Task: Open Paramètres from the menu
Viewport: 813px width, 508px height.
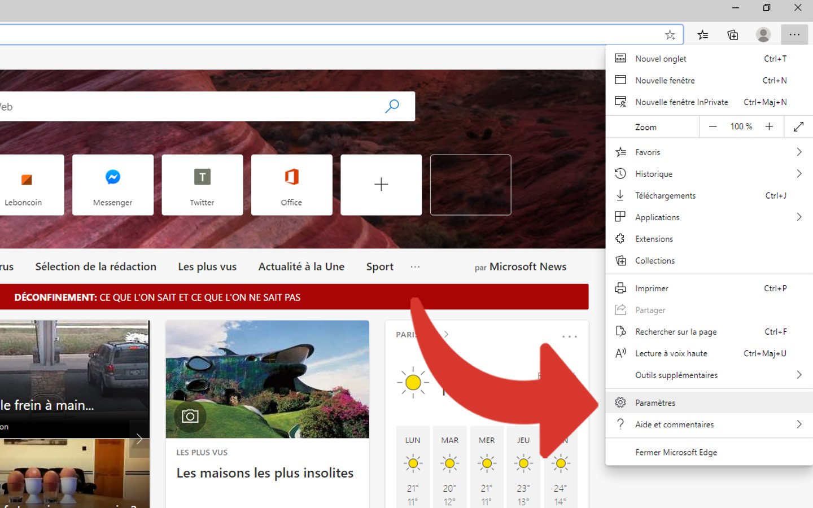Action: [x=709, y=402]
